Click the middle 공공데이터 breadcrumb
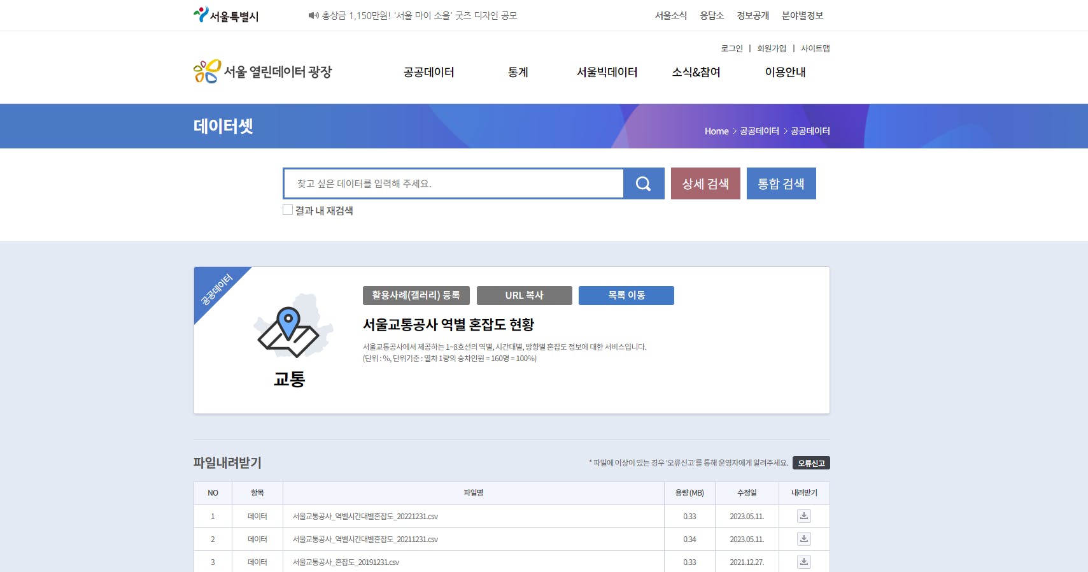The width and height of the screenshot is (1088, 572). 759,131
